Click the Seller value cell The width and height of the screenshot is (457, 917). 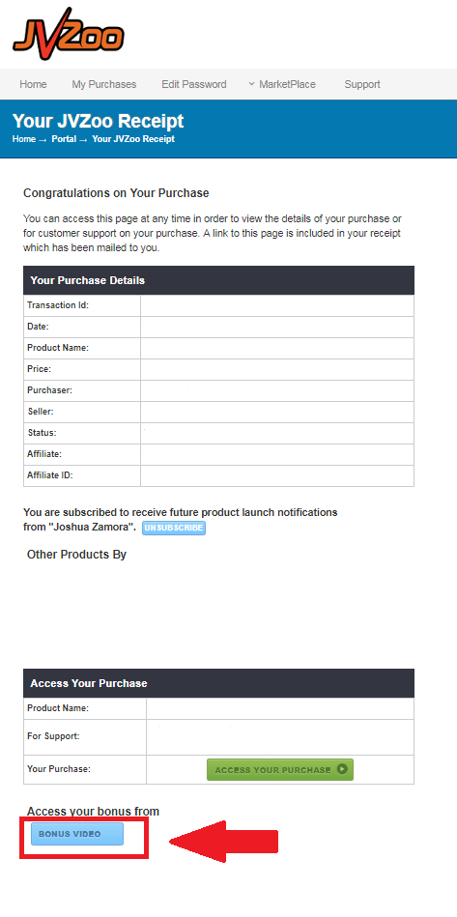(277, 412)
